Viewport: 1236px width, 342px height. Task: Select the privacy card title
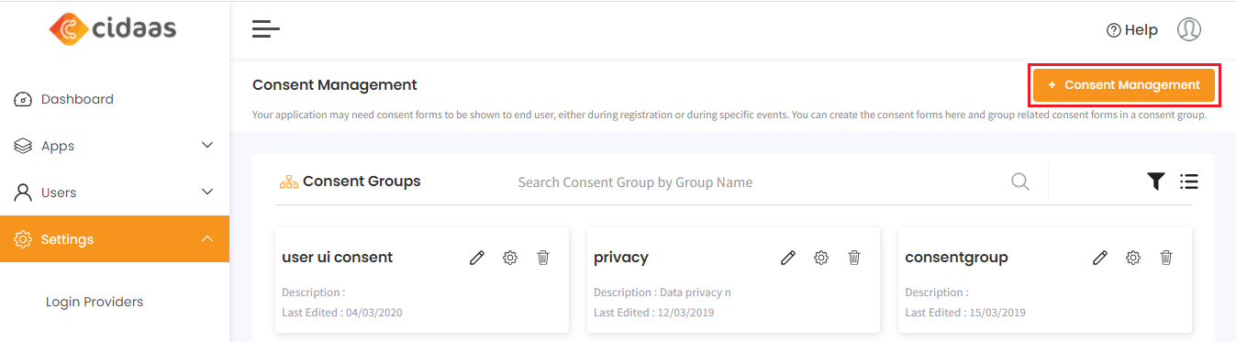coord(621,258)
